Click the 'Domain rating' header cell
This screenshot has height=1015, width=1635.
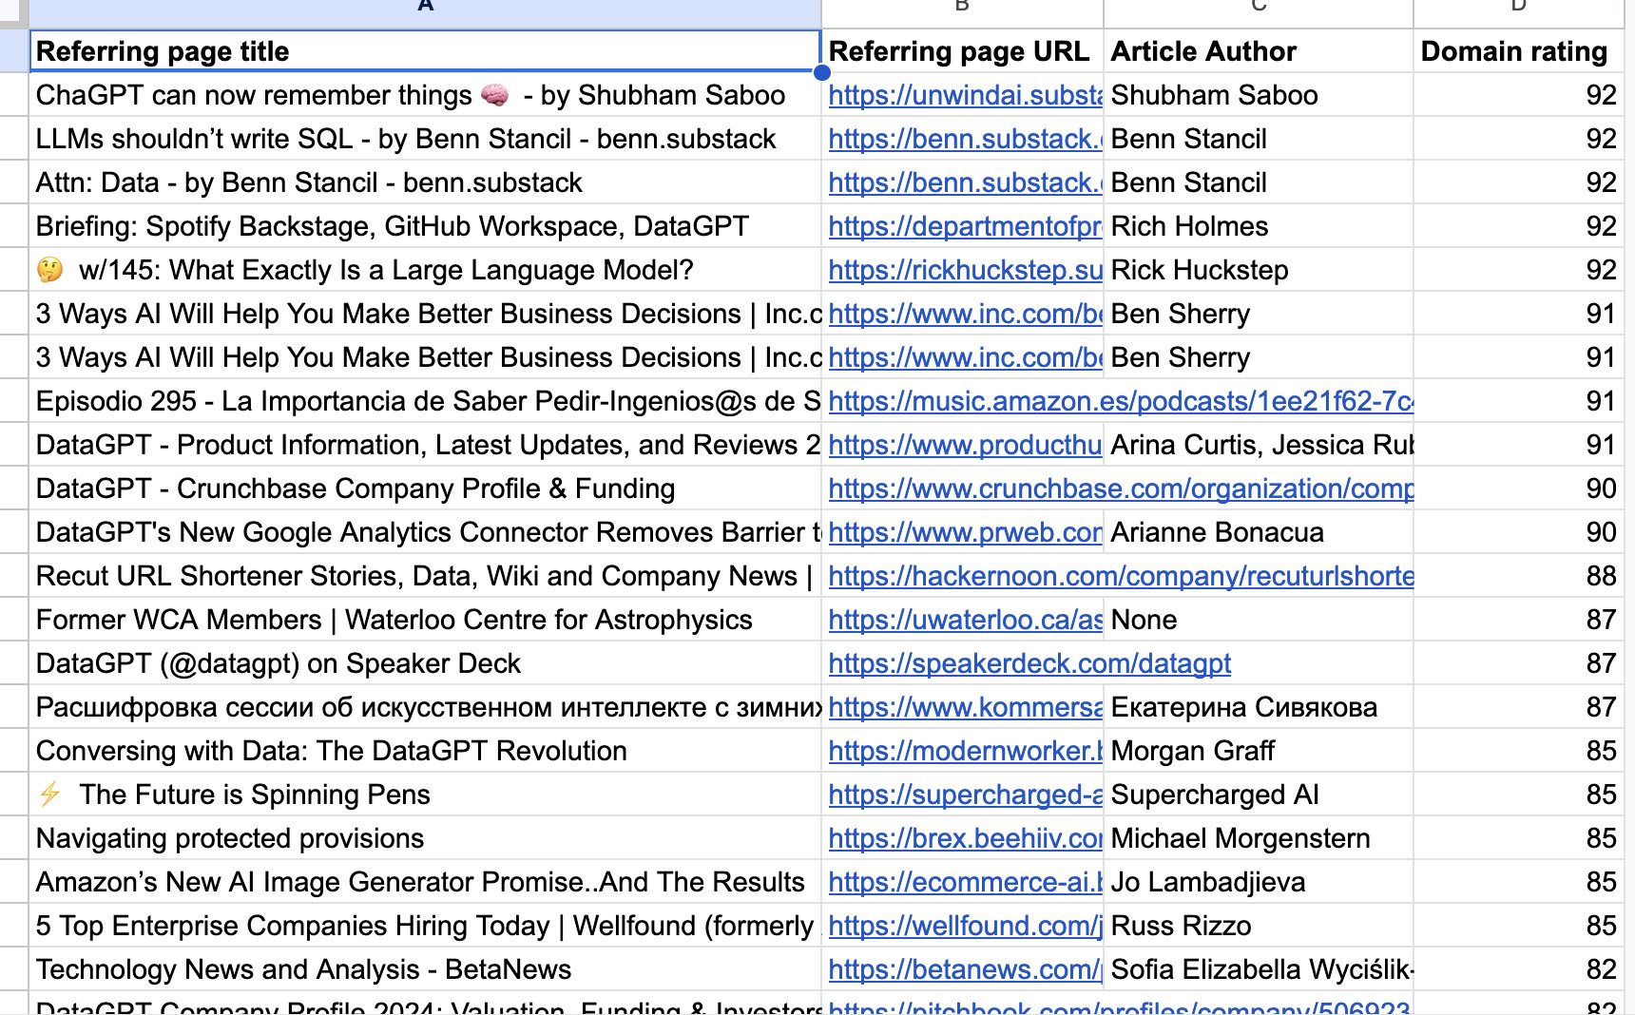click(1518, 51)
